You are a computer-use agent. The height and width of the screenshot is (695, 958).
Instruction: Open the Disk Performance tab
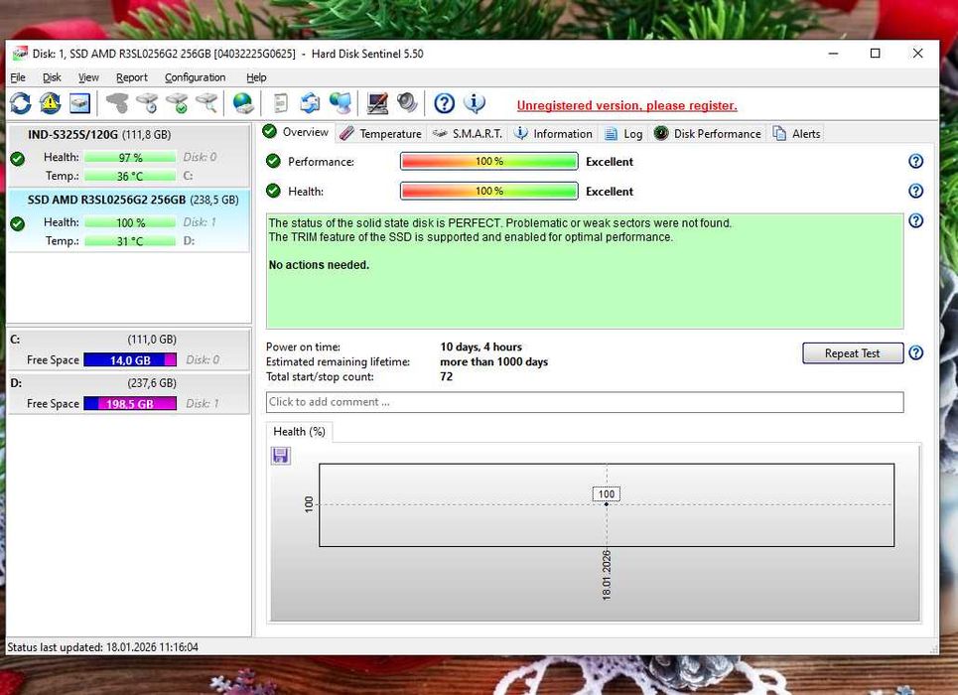click(708, 134)
